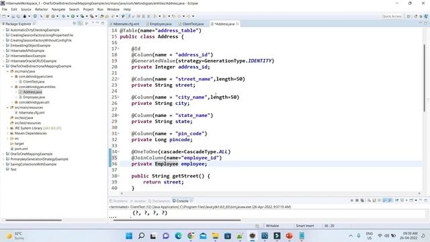
Task: Open the Navigate menu
Action: pos(58,9)
